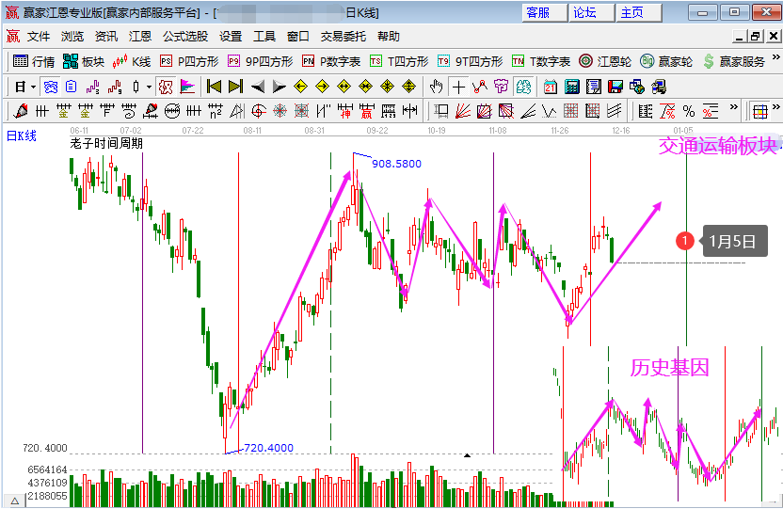This screenshot has height=509, width=783.
Task: Switch to the K线 candlestick chart
Action: pyautogui.click(x=132, y=61)
